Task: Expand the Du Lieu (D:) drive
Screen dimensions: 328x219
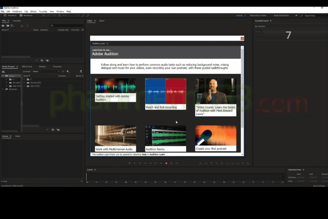Action: 24,82
